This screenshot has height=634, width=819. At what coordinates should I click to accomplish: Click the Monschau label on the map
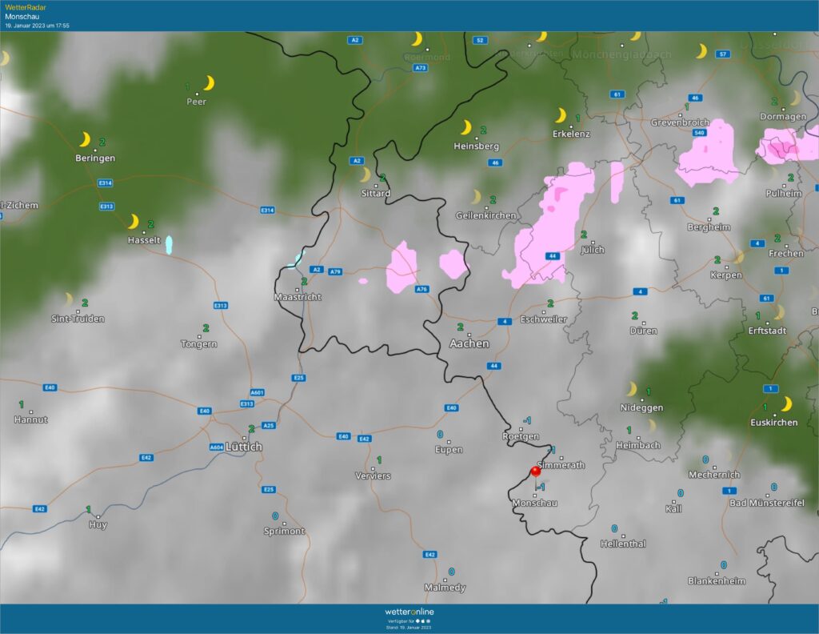[x=535, y=503]
